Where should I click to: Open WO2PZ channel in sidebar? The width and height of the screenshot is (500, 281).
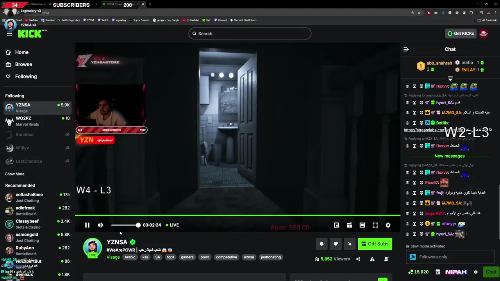[37, 121]
